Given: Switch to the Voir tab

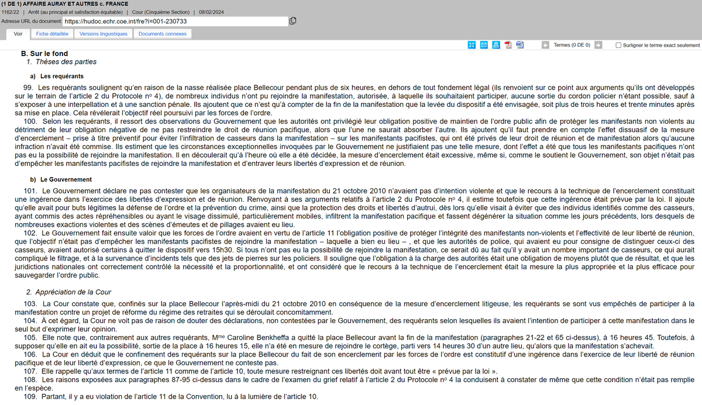Looking at the screenshot, I should click(18, 34).
